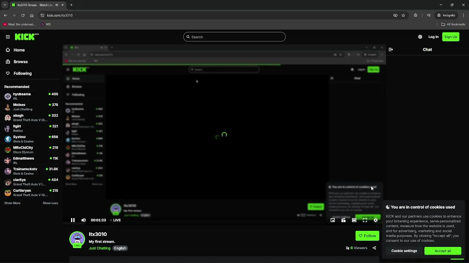Accept all cookies
This screenshot has height=263, width=469.
443,251
